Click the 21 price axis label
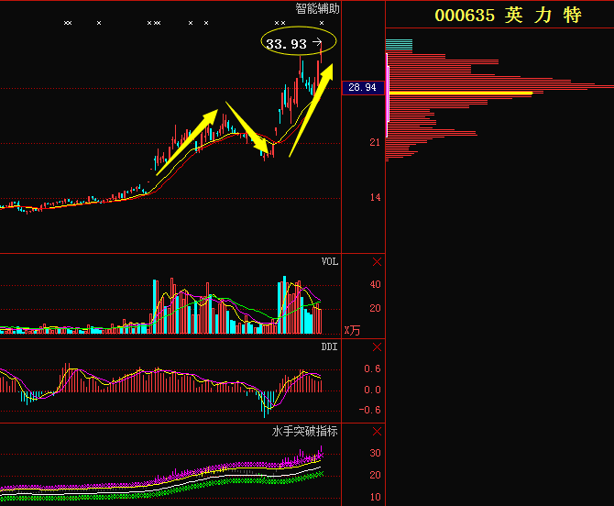 375,143
